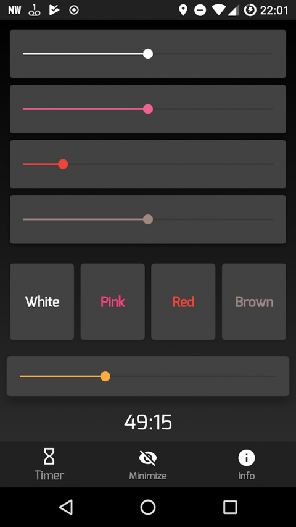
Task: Click the pink volume slider handle
Action: click(148, 109)
